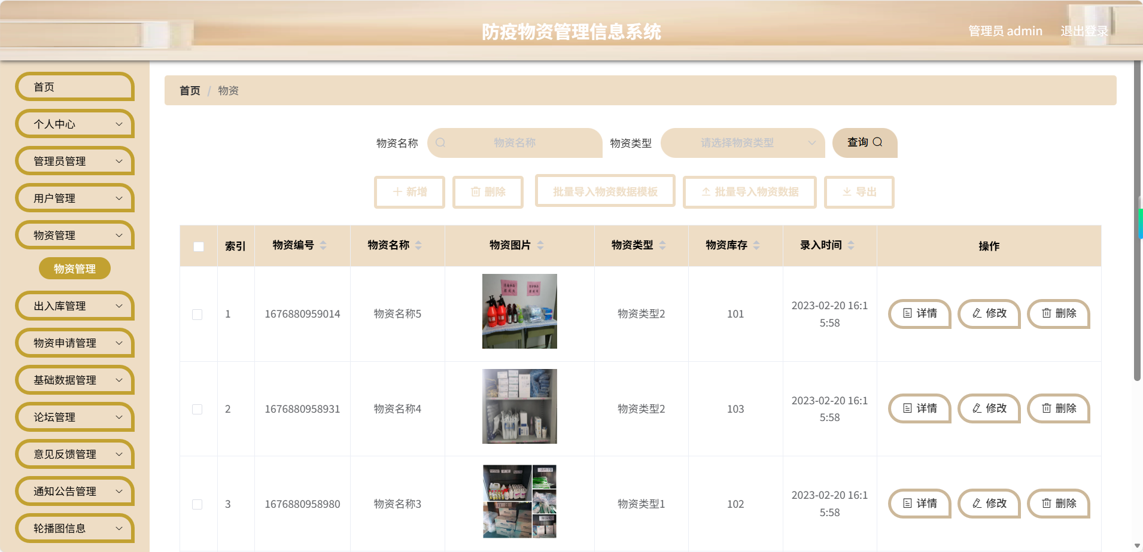Click the trash icon on toolbar 删除 button
The height and width of the screenshot is (552, 1143).
coord(476,192)
